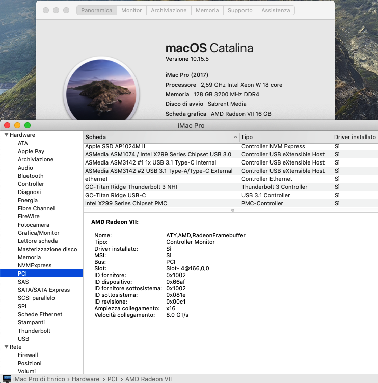Select SAS in the sidebar
Image resolution: width=378 pixels, height=383 pixels.
23,282
